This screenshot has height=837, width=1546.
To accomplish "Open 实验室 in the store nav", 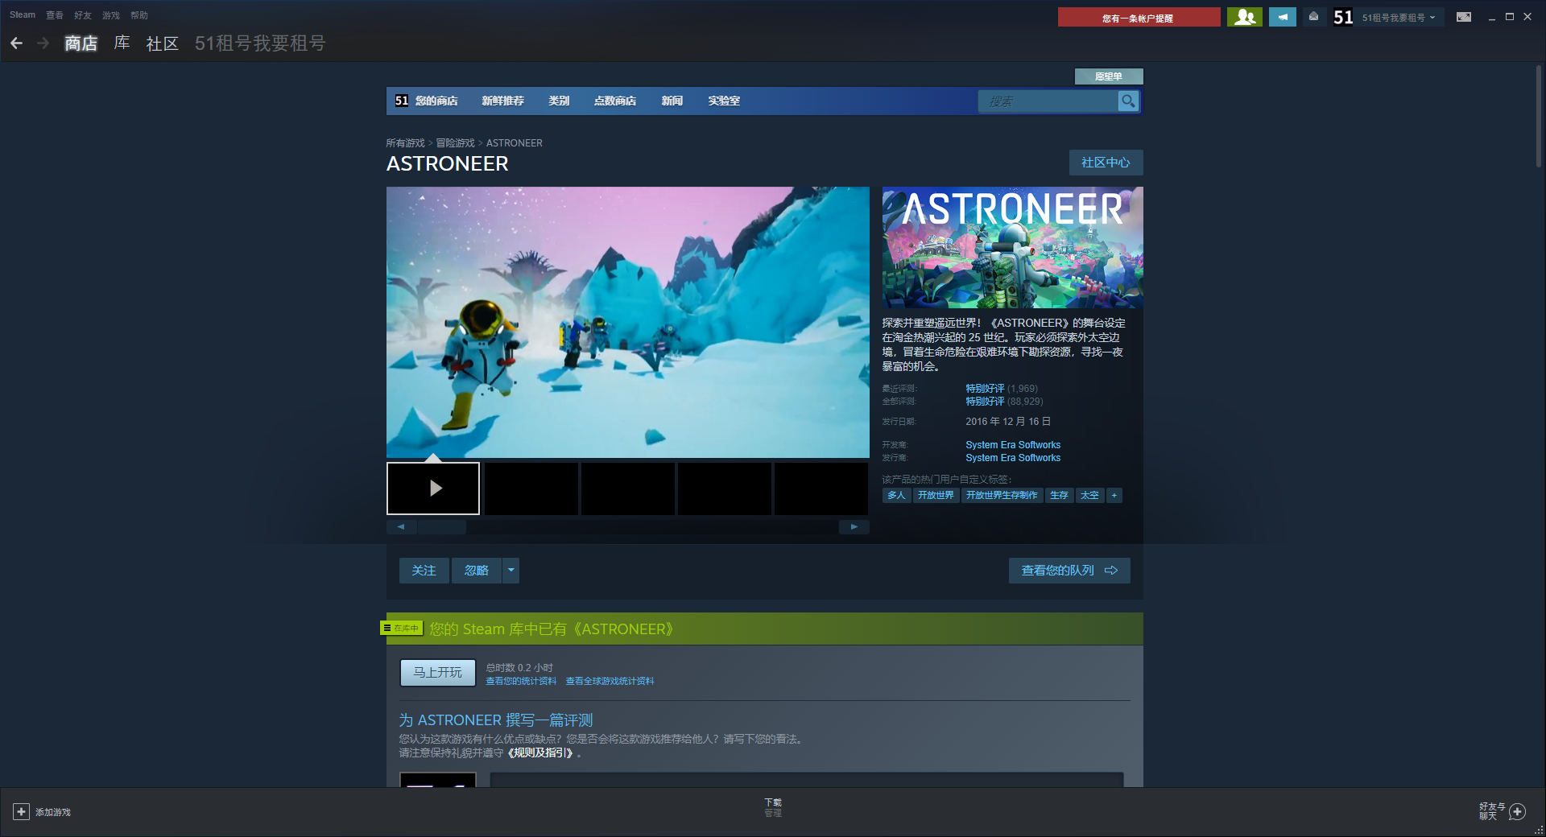I will (x=724, y=101).
